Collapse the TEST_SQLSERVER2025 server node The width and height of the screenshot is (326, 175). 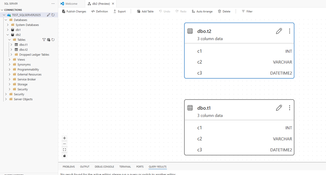(4, 15)
